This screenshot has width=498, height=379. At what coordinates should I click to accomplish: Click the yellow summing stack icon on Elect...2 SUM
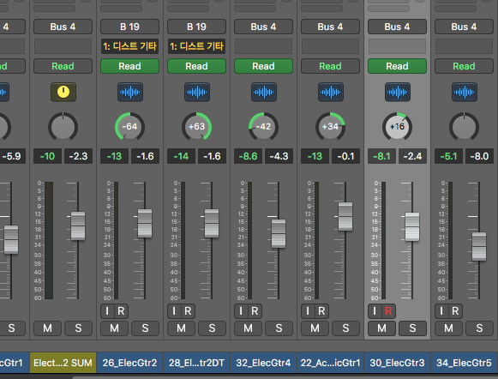[x=63, y=92]
